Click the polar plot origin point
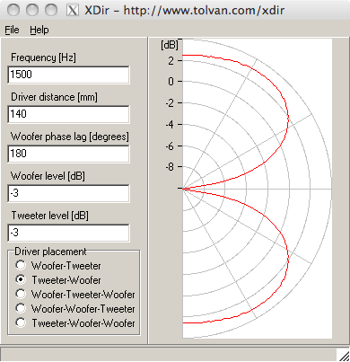Image resolution: width=350 pixels, height=362 pixels. pos(182,189)
